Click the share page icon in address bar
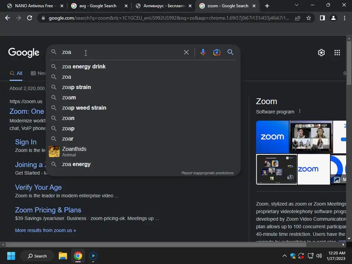This screenshot has height=264, width=352. click(x=298, y=18)
